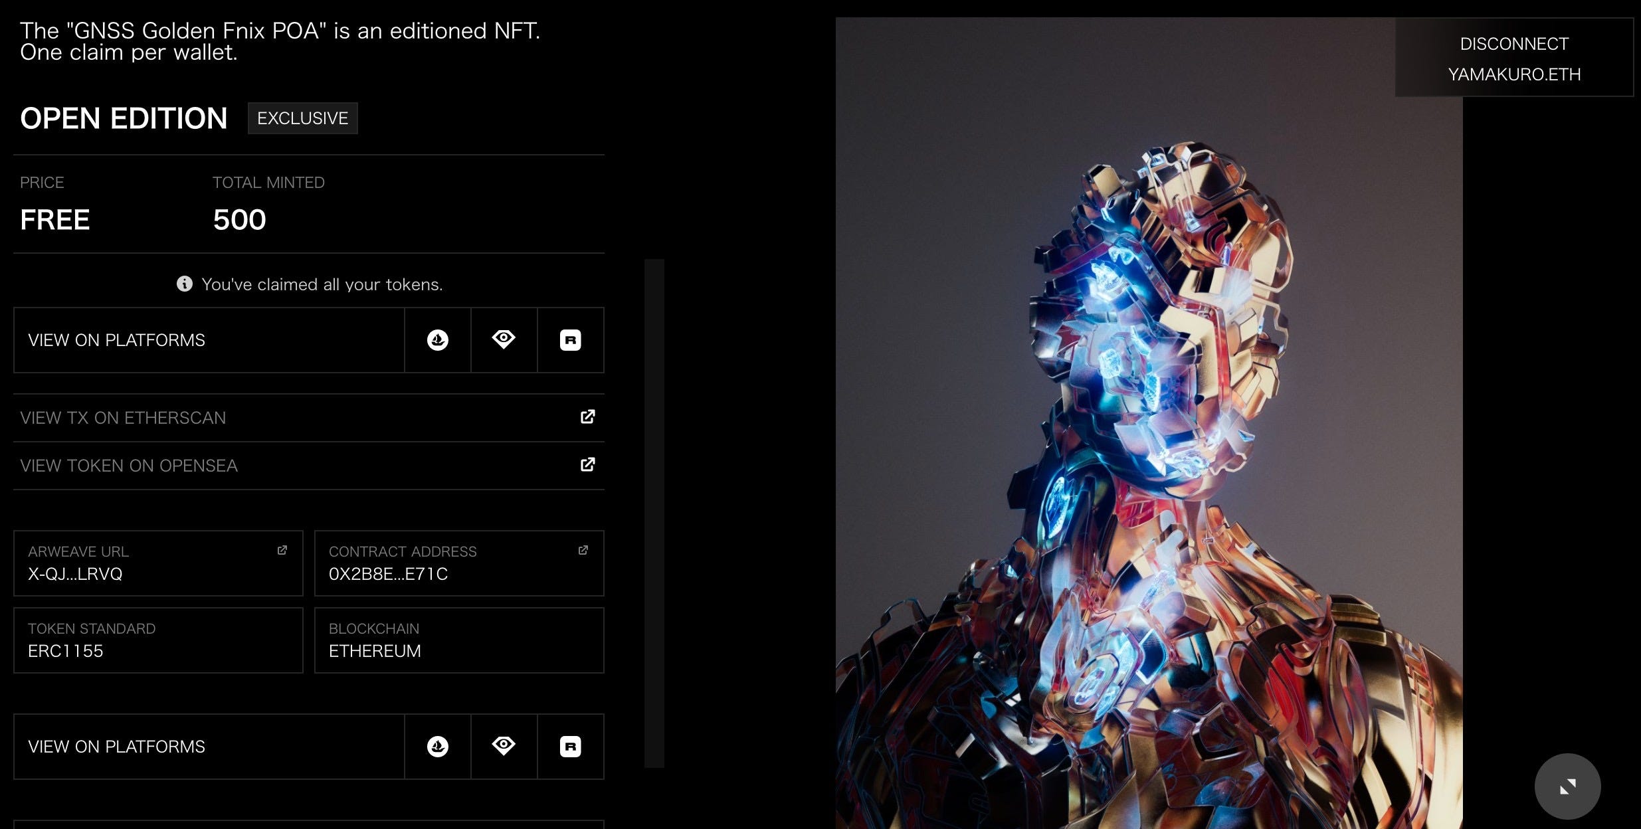Open OpenSea icon in the lower platforms row
The width and height of the screenshot is (1641, 829).
pos(438,747)
